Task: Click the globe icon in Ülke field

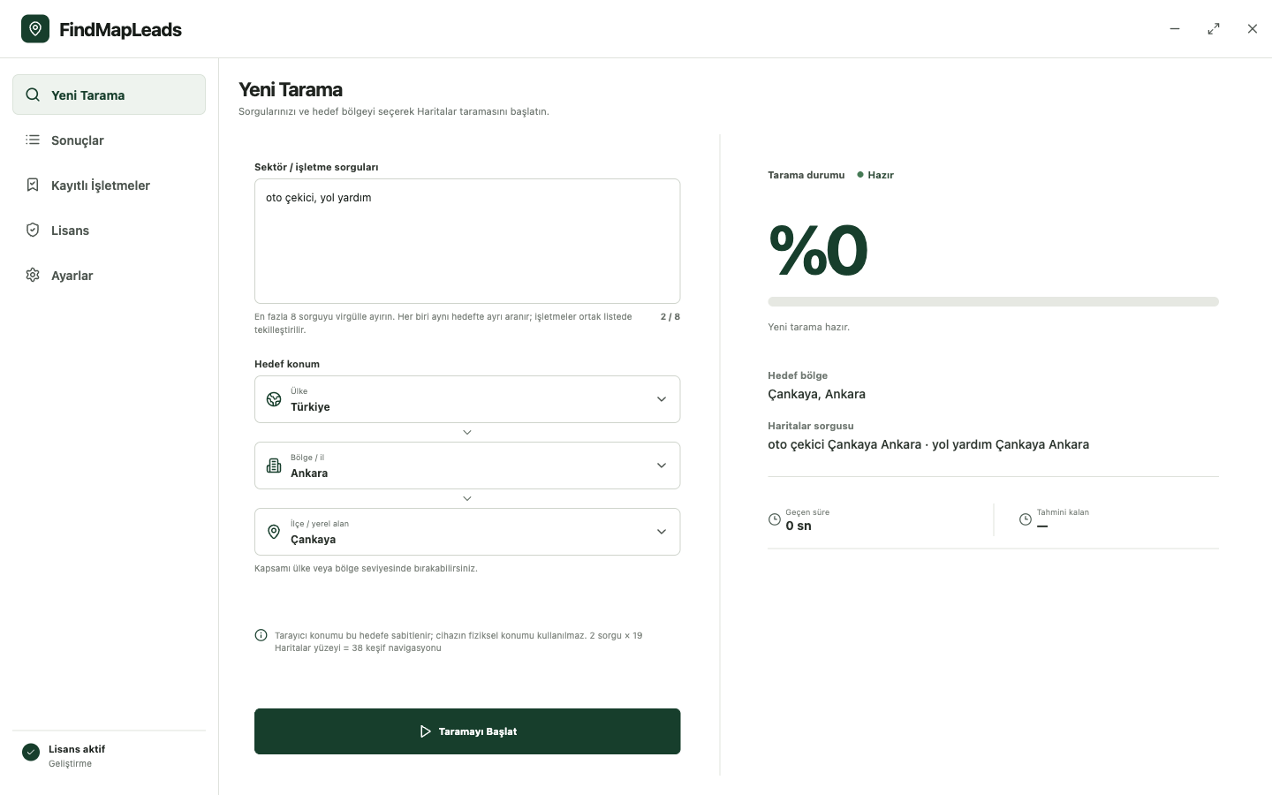Action: tap(274, 399)
